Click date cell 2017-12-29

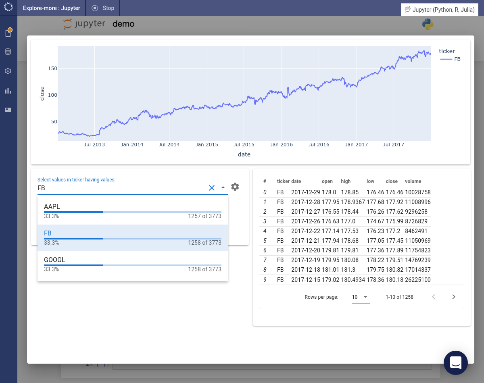pyautogui.click(x=306, y=192)
